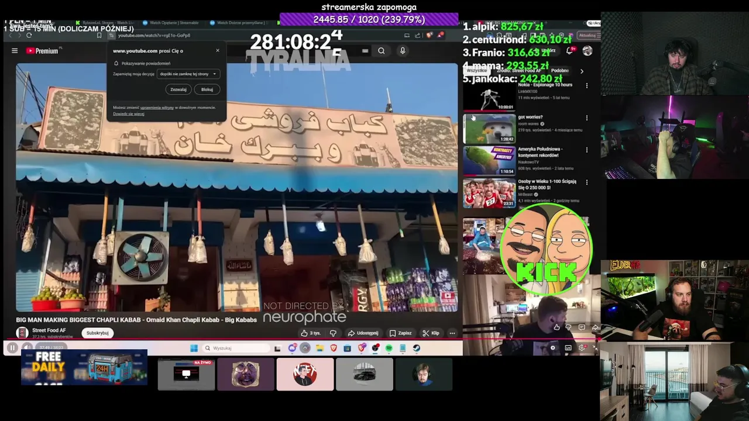749x421 pixels.
Task: Share the video via the Udostępnij button
Action: 363,333
